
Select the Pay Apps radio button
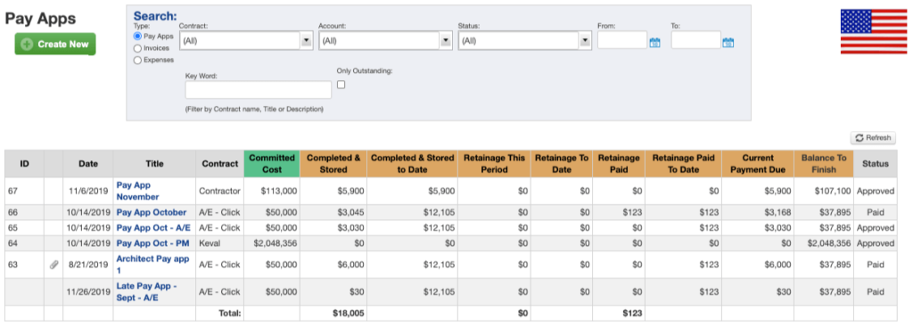point(137,36)
